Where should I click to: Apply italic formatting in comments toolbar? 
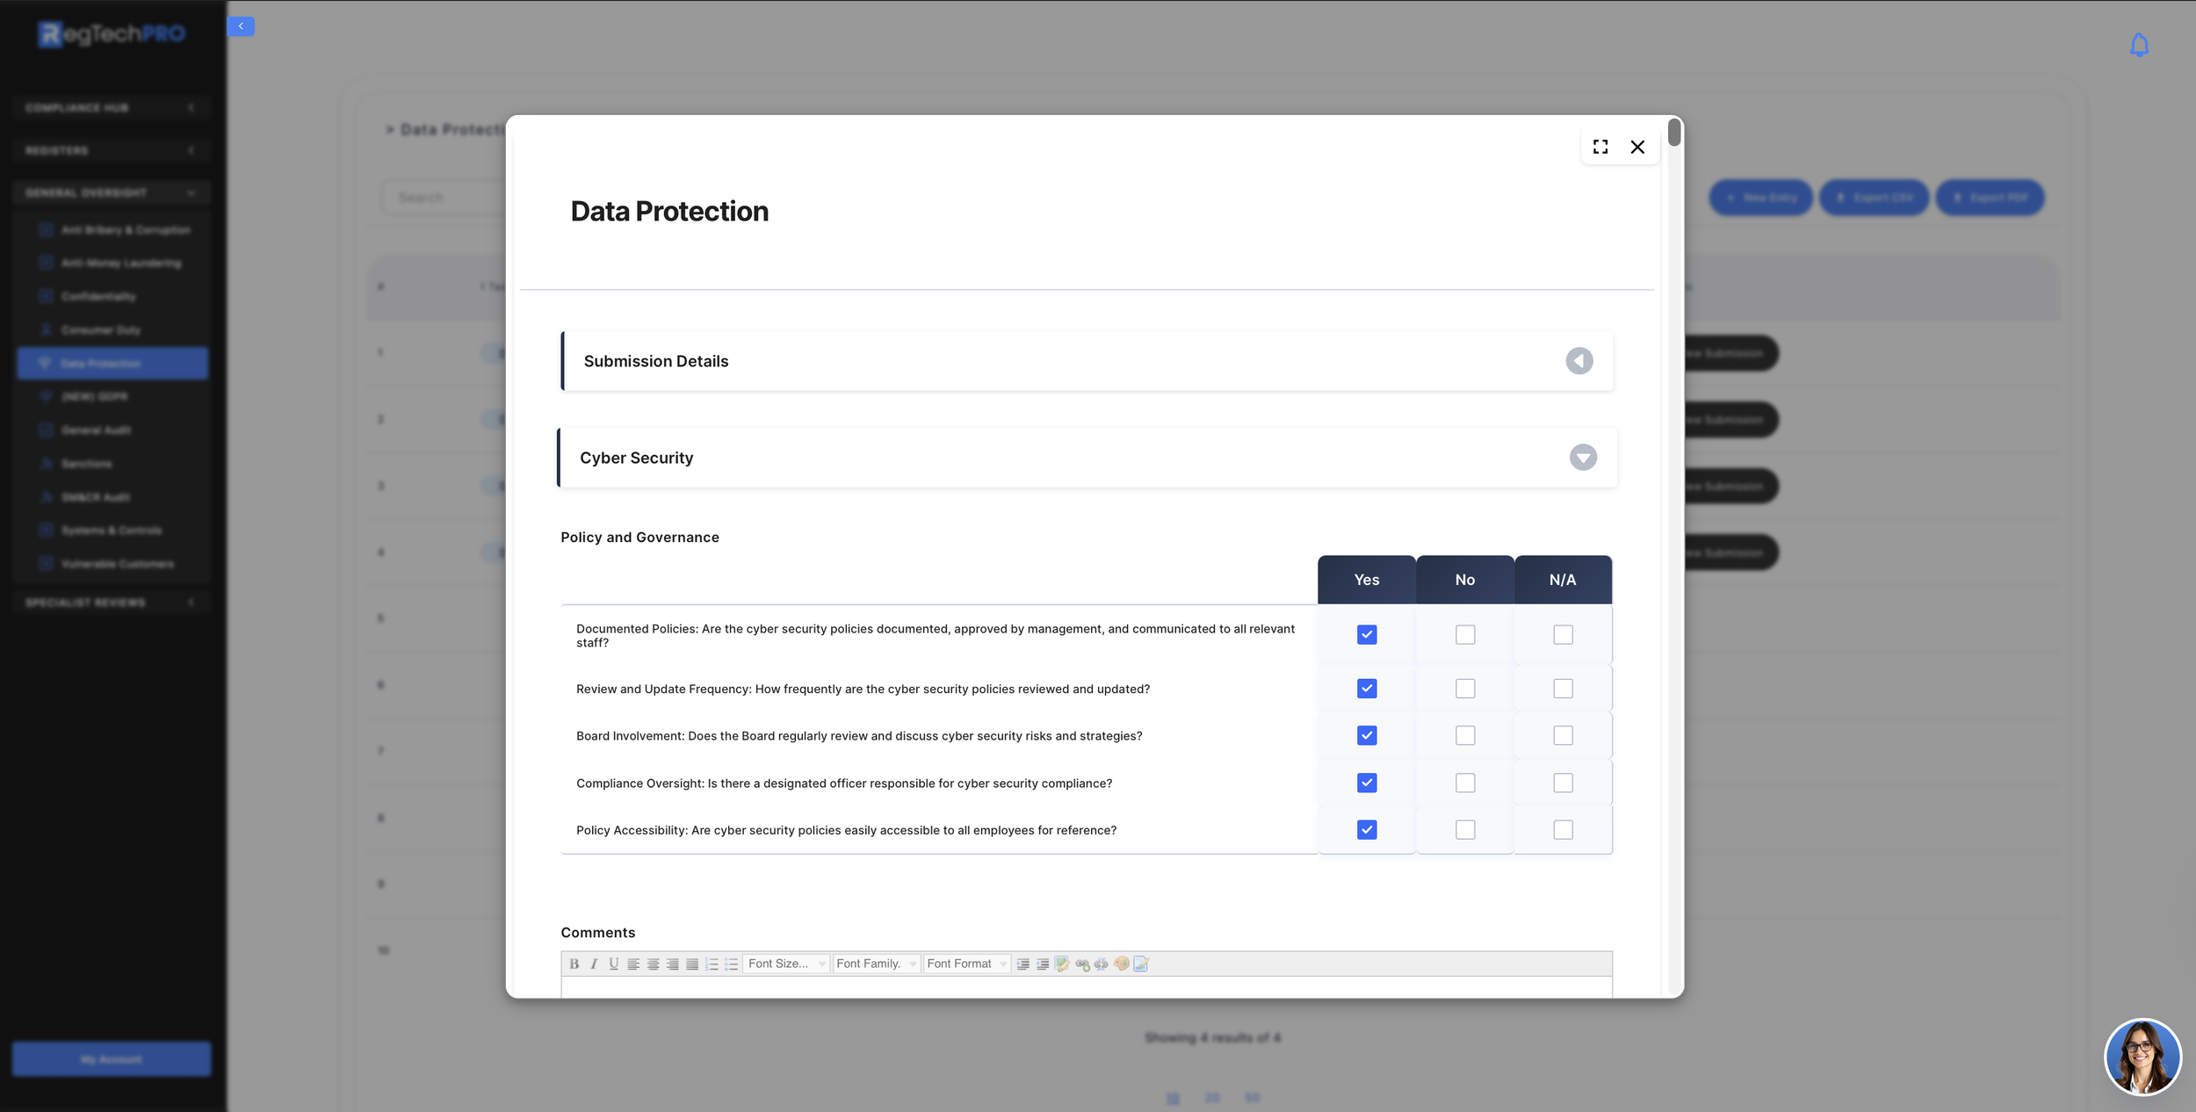(594, 964)
